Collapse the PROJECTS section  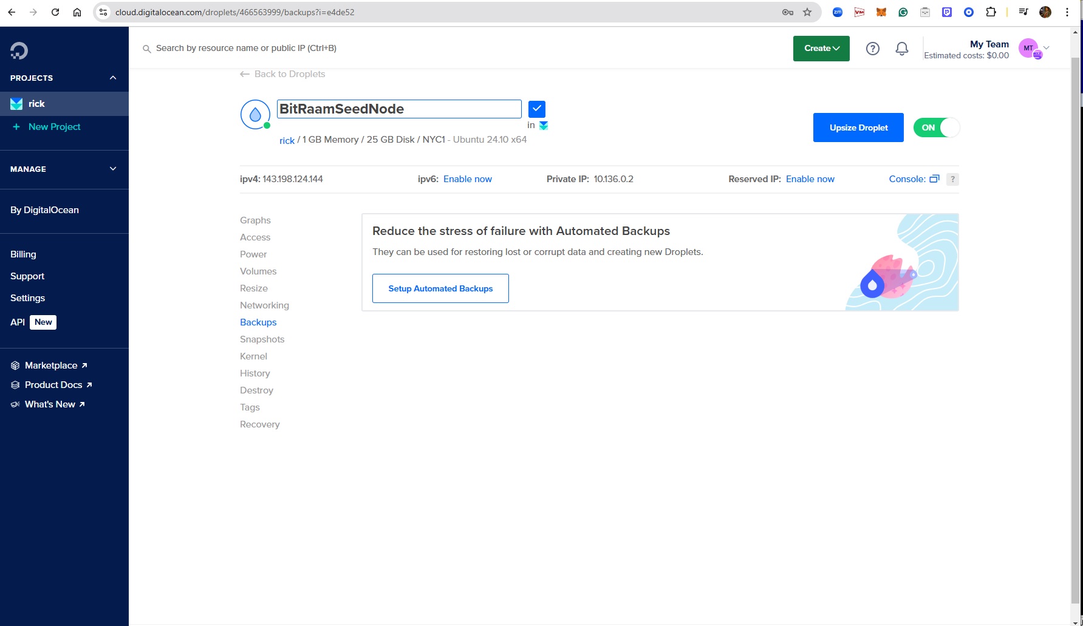(x=113, y=78)
